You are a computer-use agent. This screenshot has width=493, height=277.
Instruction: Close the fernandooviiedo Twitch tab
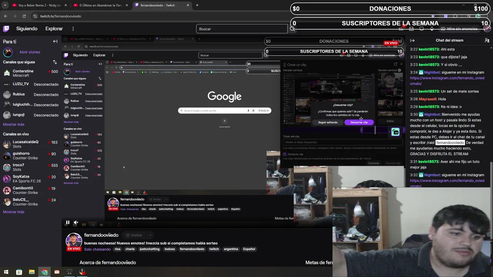pos(188,5)
